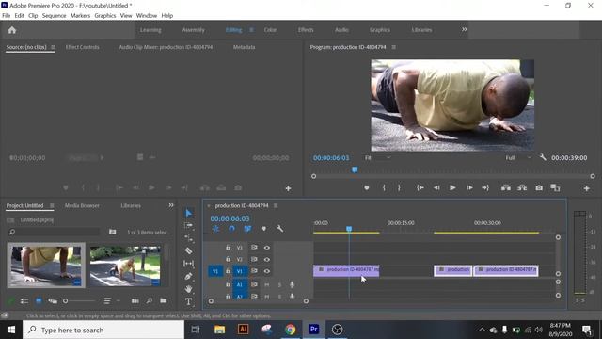Image resolution: width=602 pixels, height=339 pixels.
Task: Select the Type tool
Action: 188,301
